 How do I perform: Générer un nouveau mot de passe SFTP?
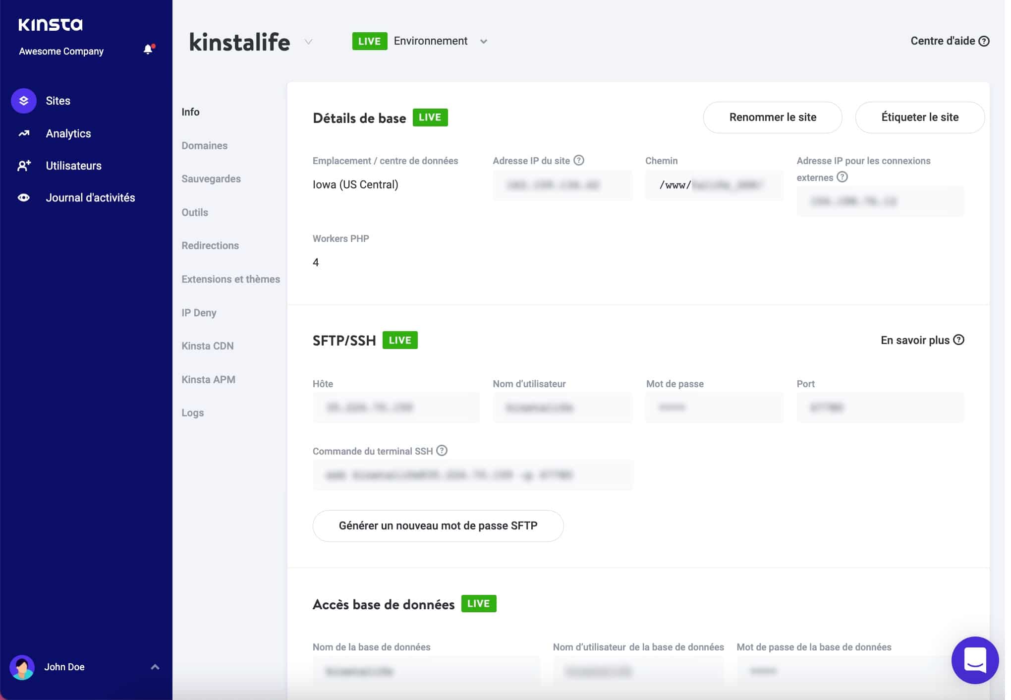[438, 525]
